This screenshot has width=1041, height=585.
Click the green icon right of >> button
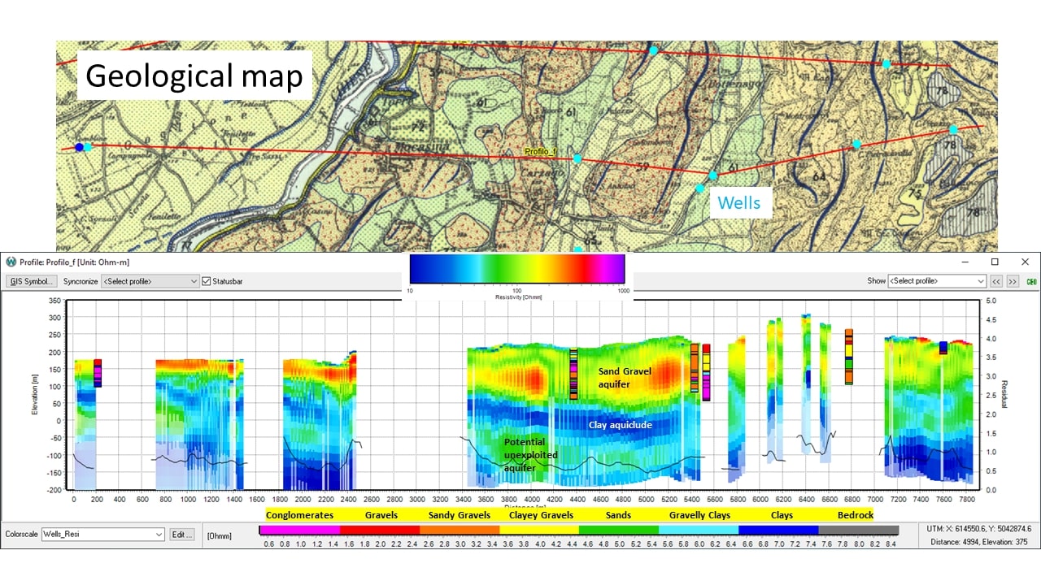[1031, 281]
